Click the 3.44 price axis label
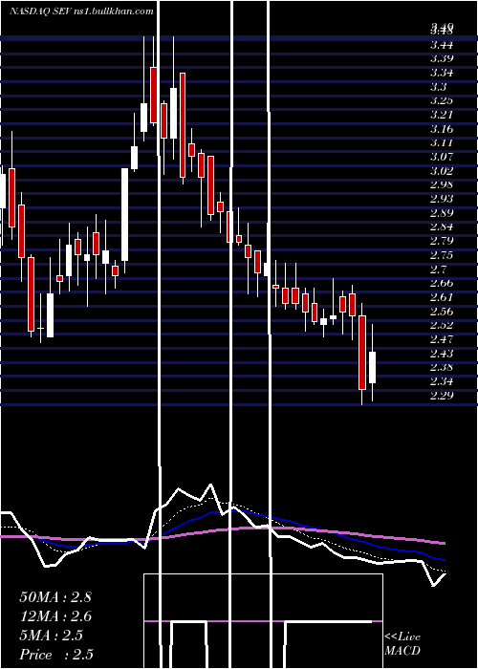 point(442,45)
